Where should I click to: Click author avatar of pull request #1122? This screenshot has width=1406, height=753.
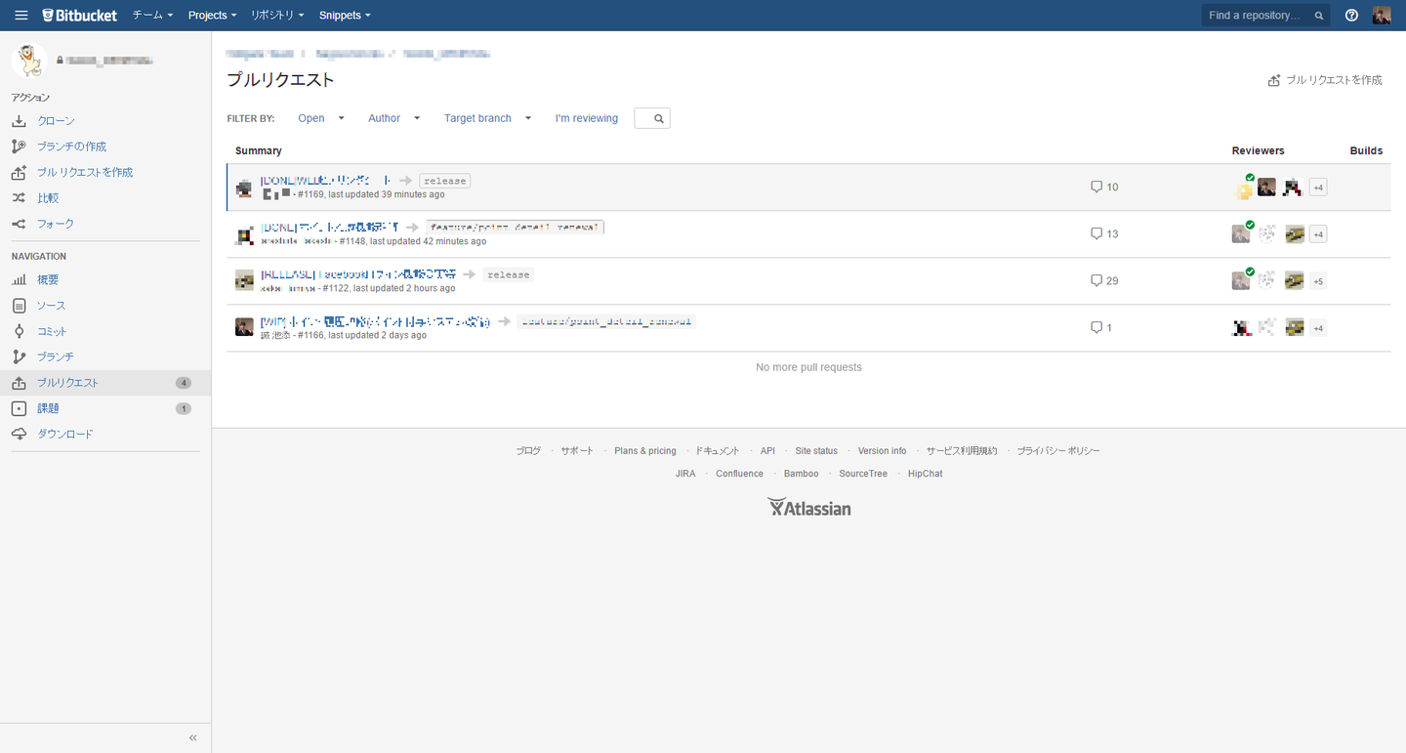(244, 280)
